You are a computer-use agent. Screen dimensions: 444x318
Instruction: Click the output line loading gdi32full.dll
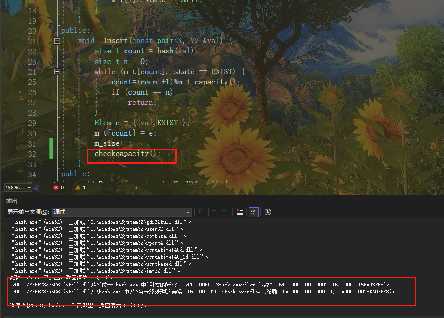point(101,222)
